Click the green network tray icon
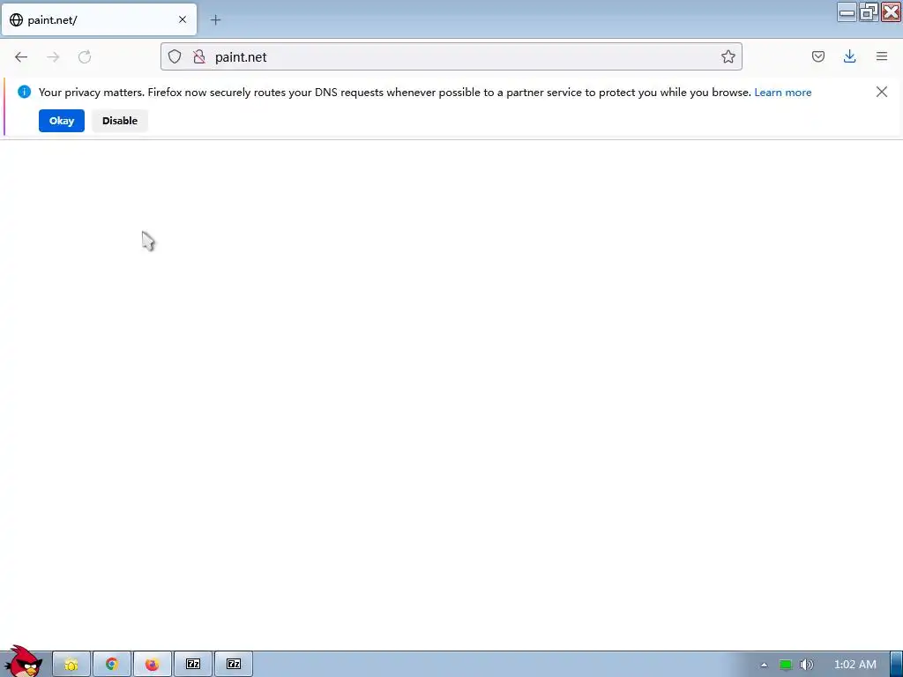The image size is (903, 677). pos(786,665)
